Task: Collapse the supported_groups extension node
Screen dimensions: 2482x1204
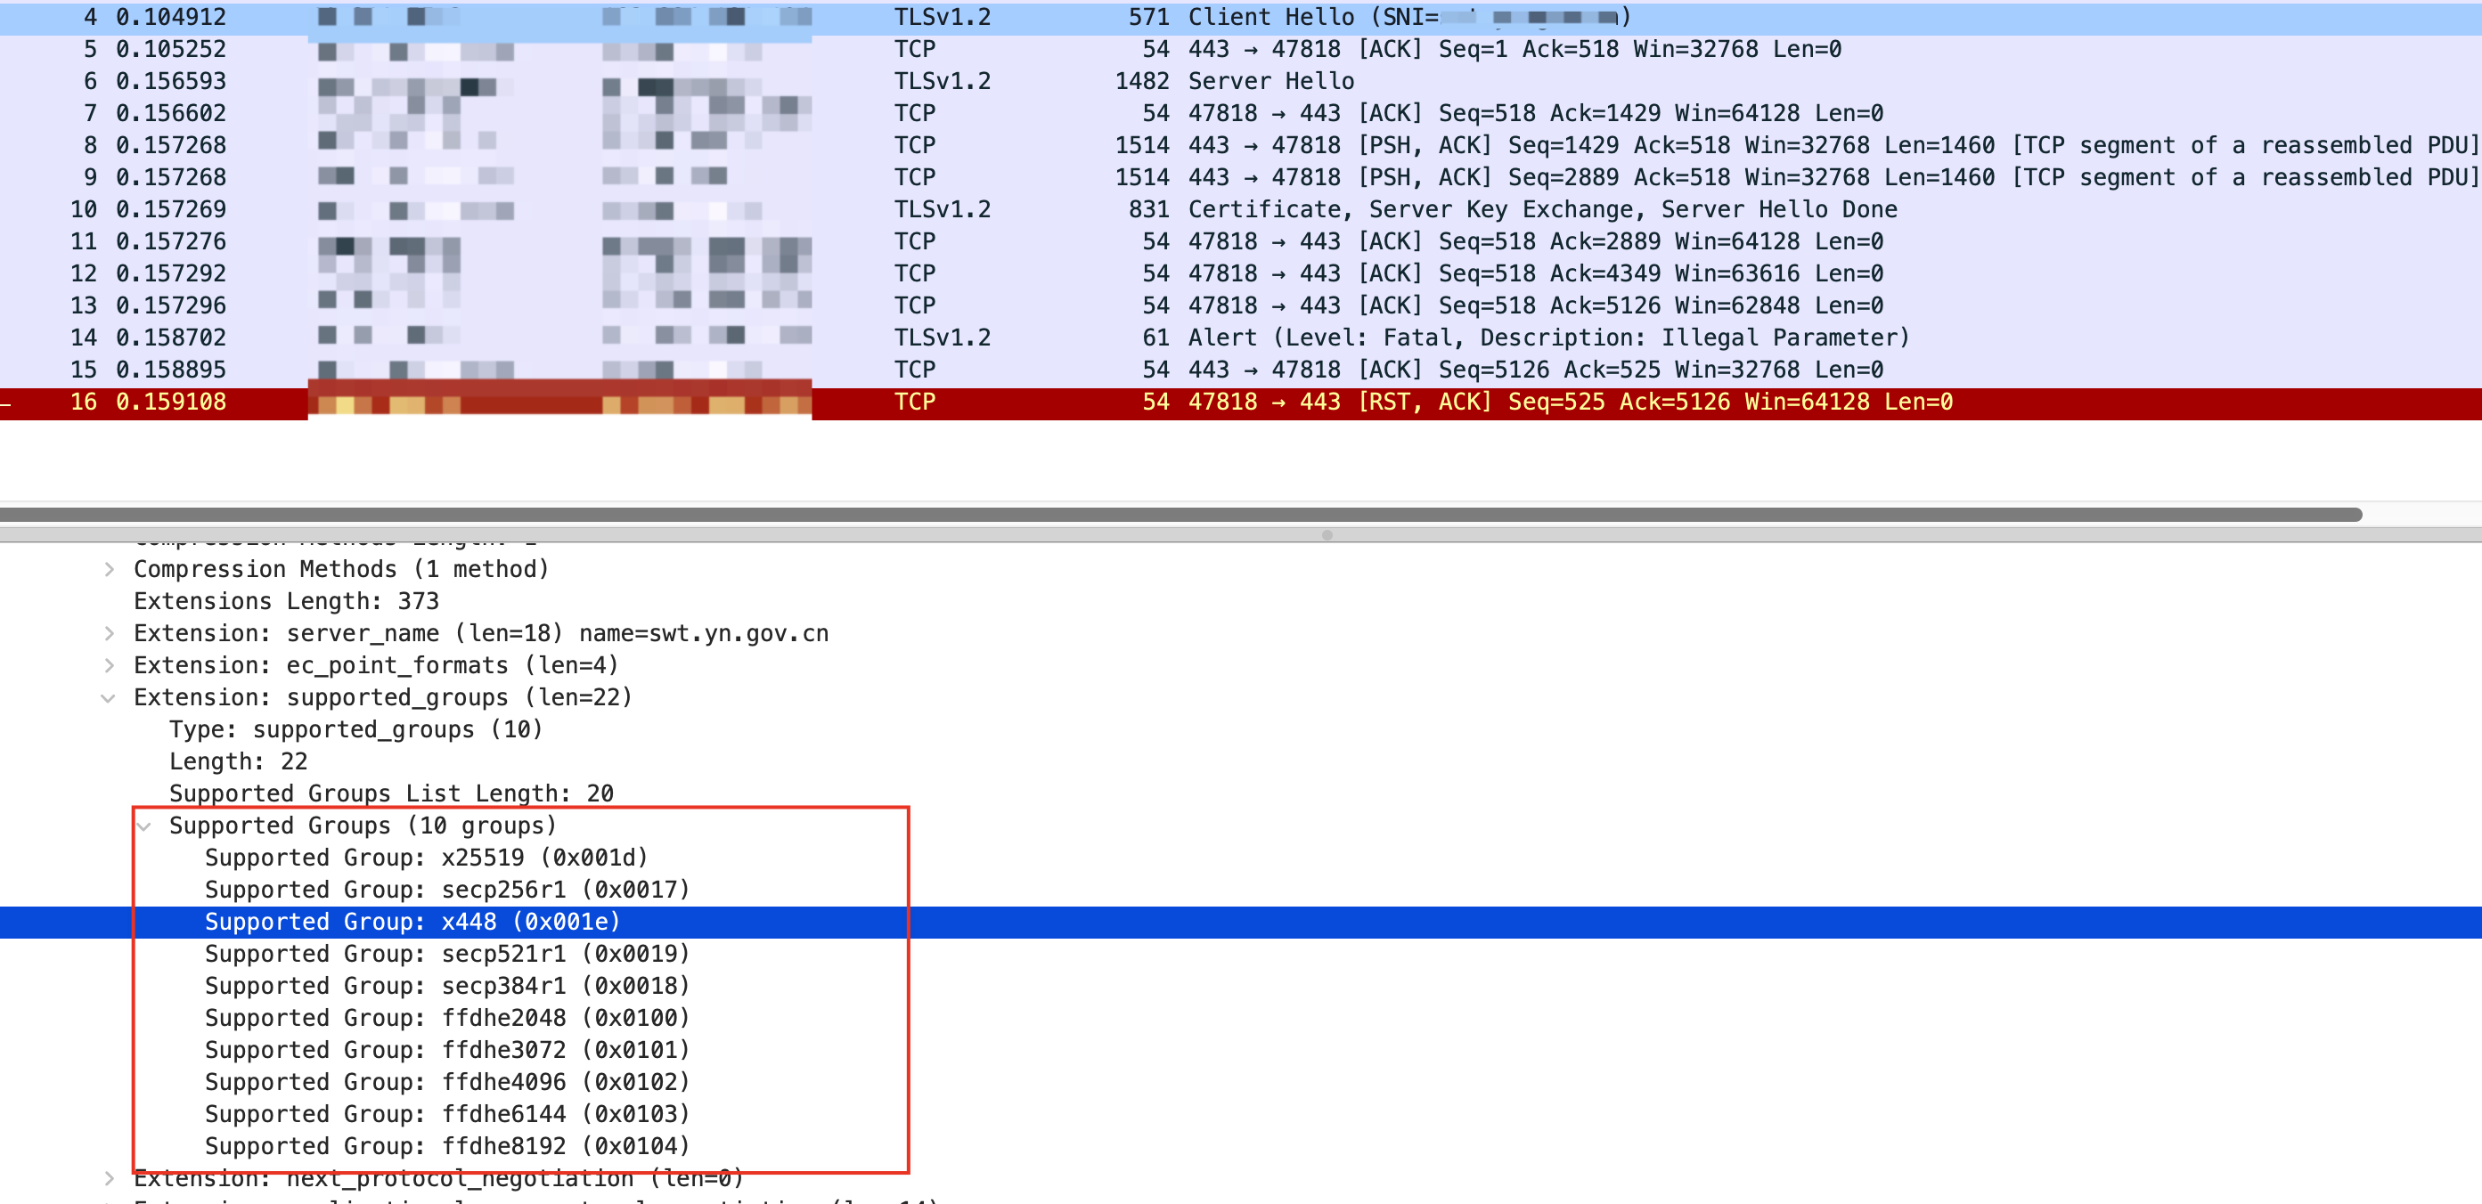Action: tap(109, 698)
